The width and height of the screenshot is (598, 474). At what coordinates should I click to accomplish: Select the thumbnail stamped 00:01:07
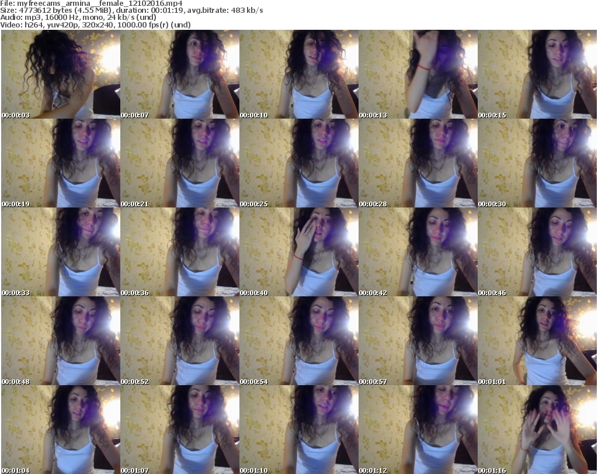[180, 430]
